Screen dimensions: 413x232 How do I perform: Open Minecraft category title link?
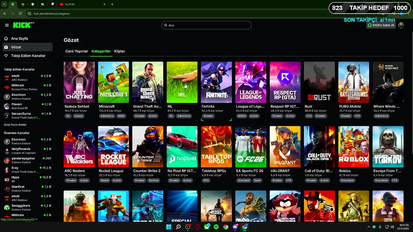106,106
